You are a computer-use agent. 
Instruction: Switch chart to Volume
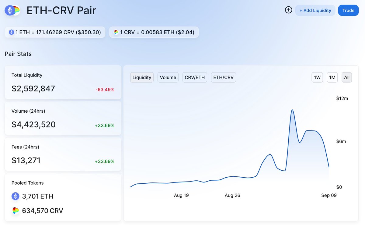pos(168,77)
